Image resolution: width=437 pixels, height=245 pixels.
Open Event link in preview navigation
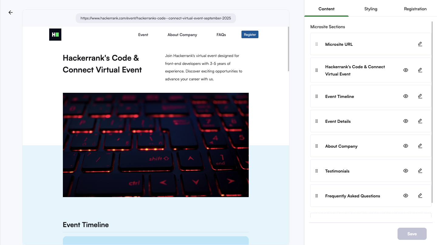click(143, 35)
